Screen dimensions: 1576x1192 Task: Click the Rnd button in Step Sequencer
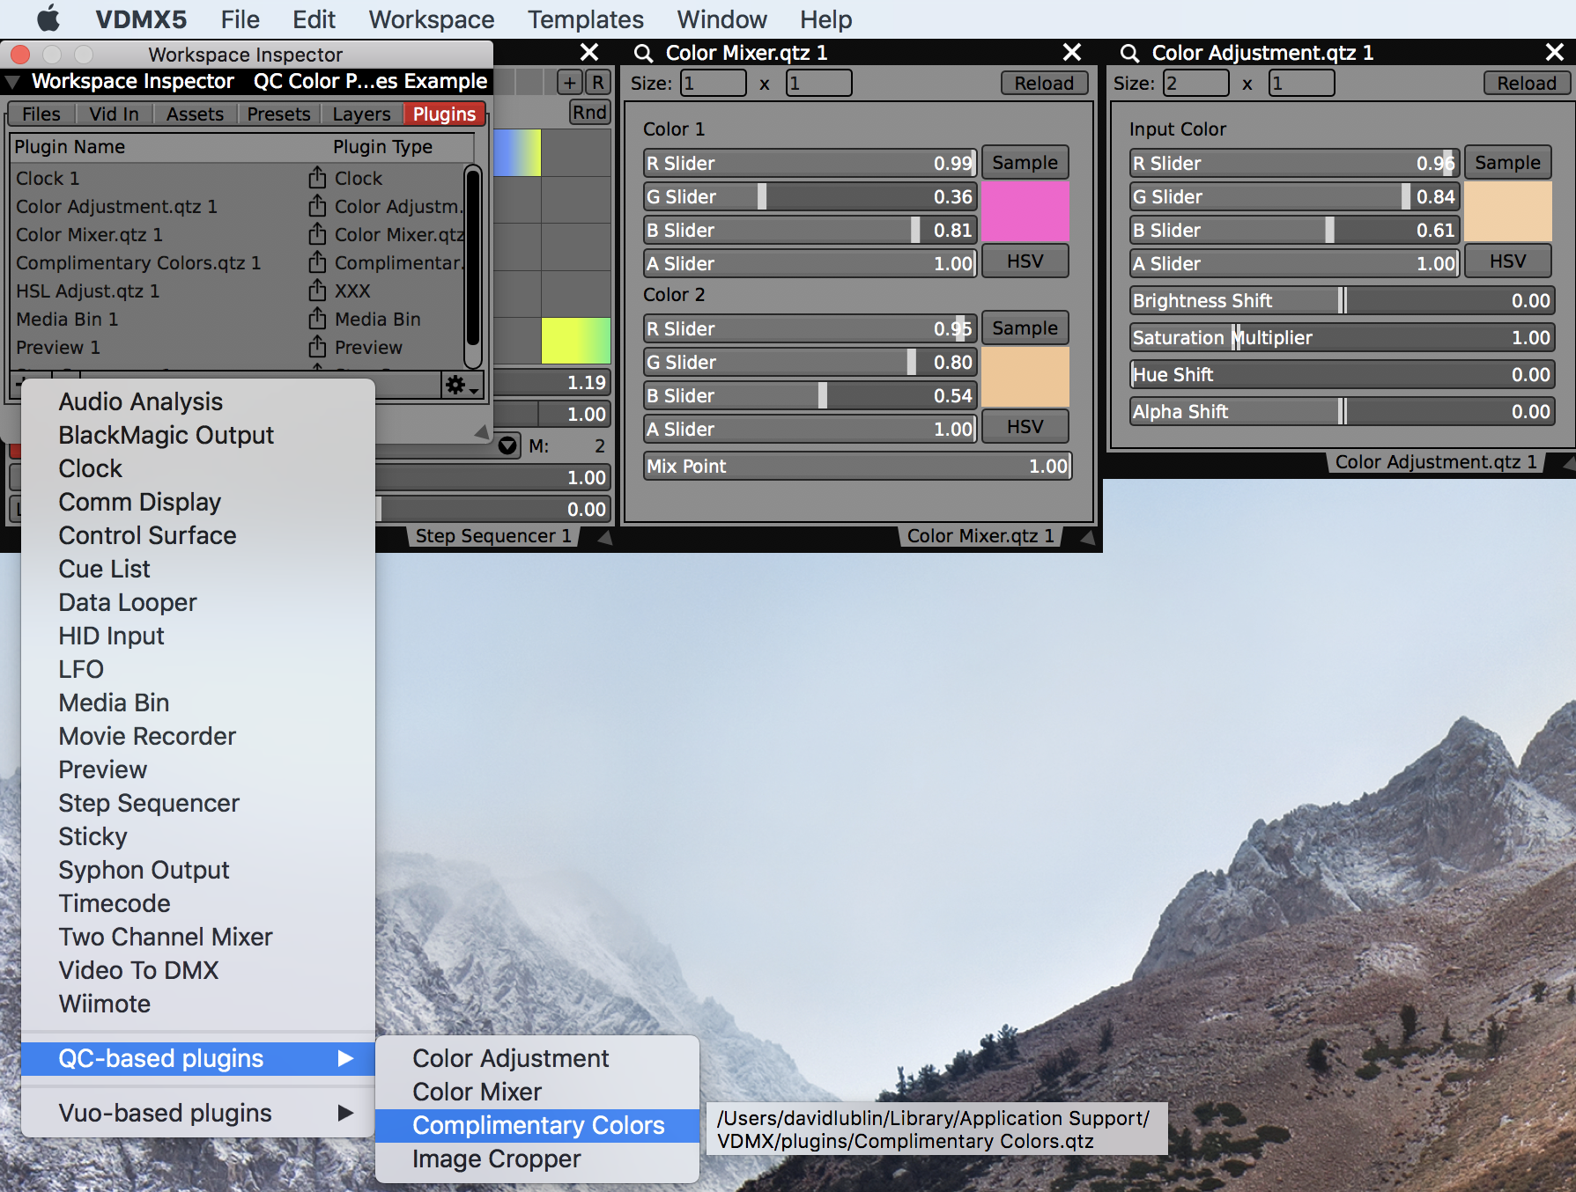(589, 113)
